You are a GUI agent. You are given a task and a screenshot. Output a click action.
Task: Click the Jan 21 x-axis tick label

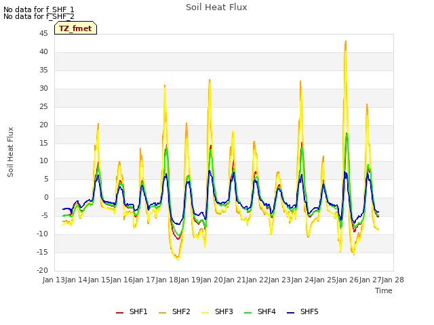click(x=235, y=280)
